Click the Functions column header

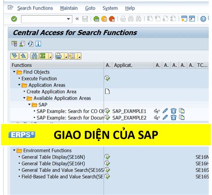coord(57,65)
